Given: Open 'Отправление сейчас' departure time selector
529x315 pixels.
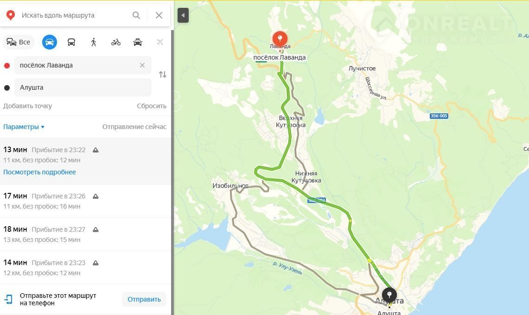Looking at the screenshot, I should (x=134, y=127).
